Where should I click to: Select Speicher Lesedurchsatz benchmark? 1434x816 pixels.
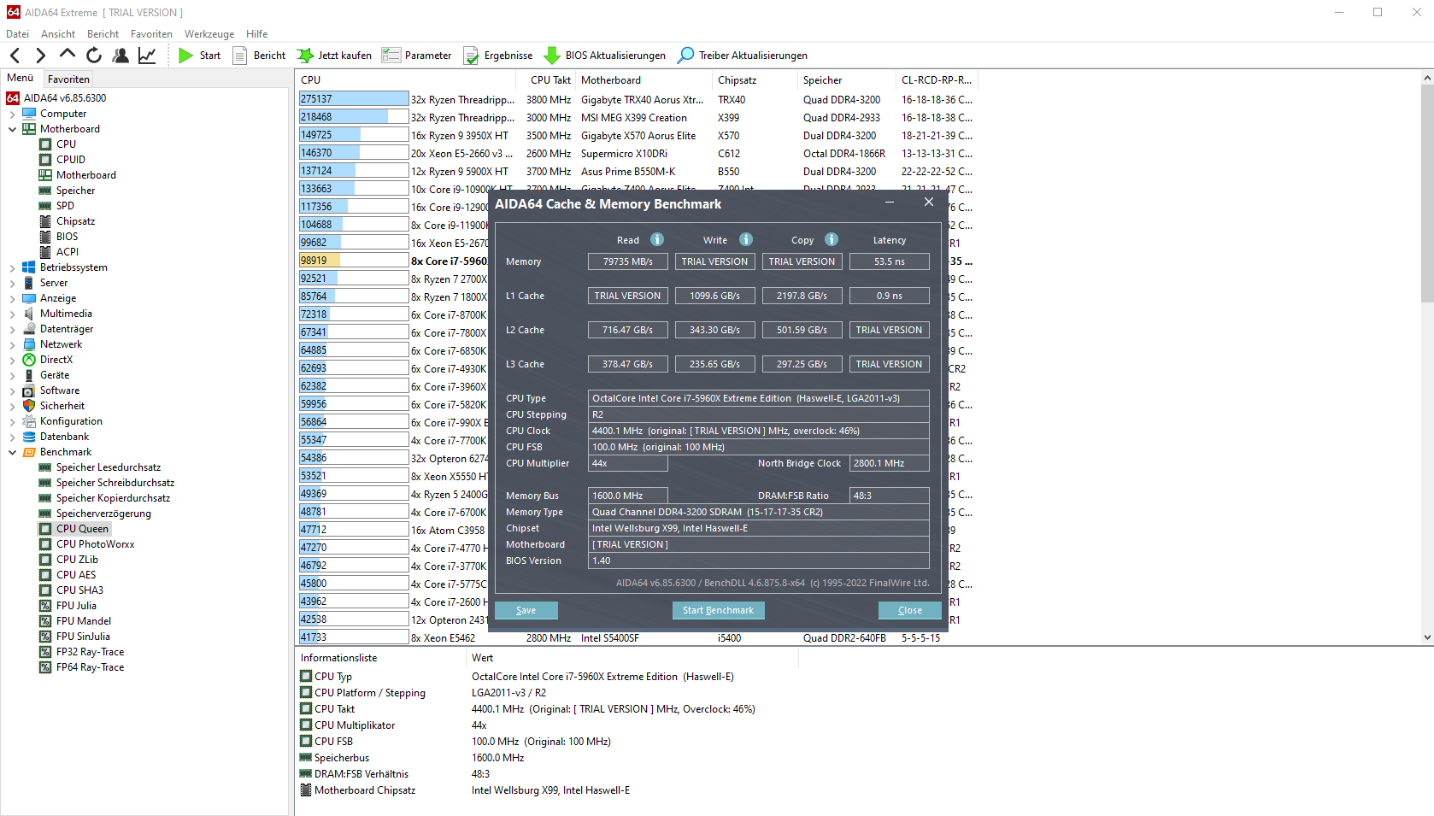pos(109,467)
